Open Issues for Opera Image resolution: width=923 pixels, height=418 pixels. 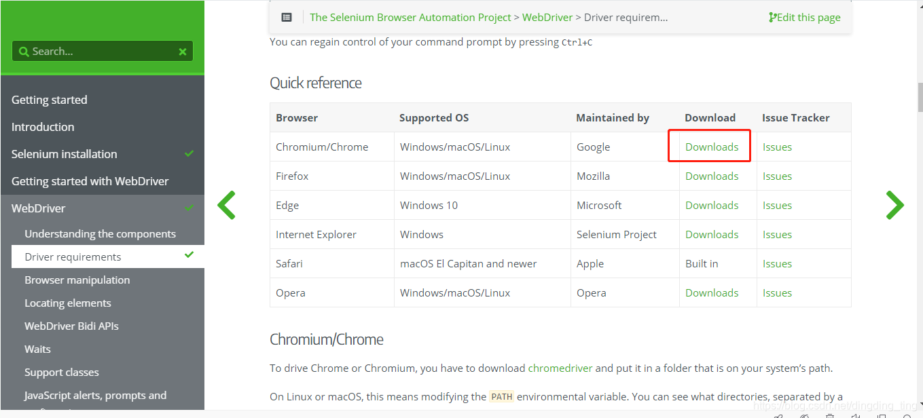pos(777,292)
